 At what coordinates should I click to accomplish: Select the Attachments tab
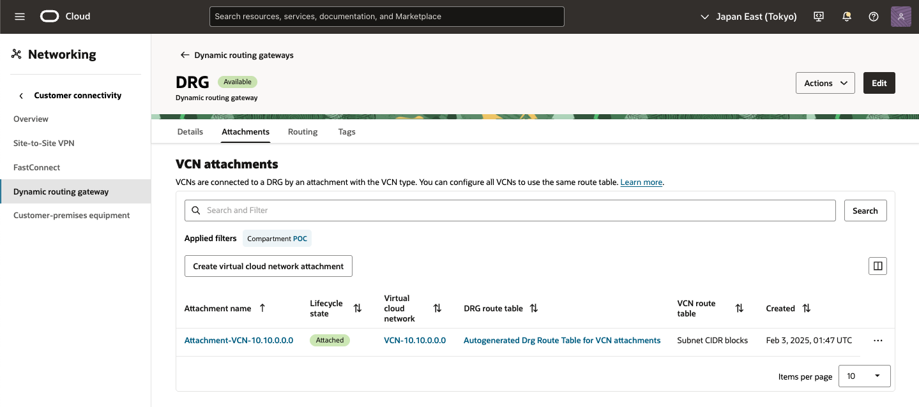(x=246, y=132)
